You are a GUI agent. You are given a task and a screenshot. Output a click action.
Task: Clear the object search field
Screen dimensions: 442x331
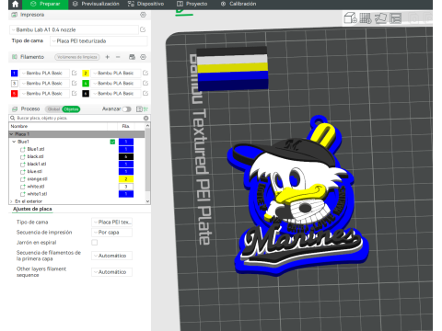(x=146, y=118)
